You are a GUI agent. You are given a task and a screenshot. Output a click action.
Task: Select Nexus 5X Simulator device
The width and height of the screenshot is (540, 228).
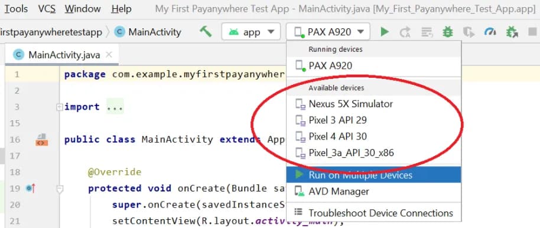pyautogui.click(x=373, y=104)
